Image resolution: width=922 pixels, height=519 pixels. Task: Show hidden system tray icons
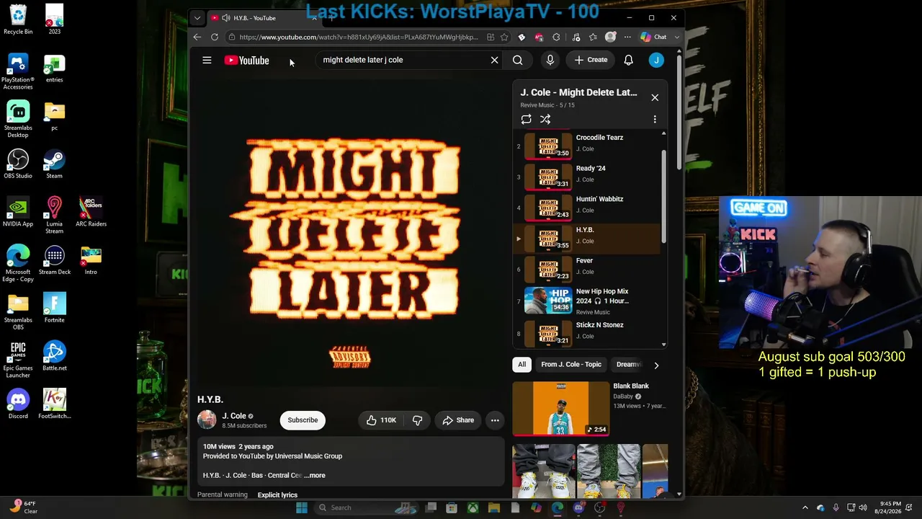coord(805,507)
